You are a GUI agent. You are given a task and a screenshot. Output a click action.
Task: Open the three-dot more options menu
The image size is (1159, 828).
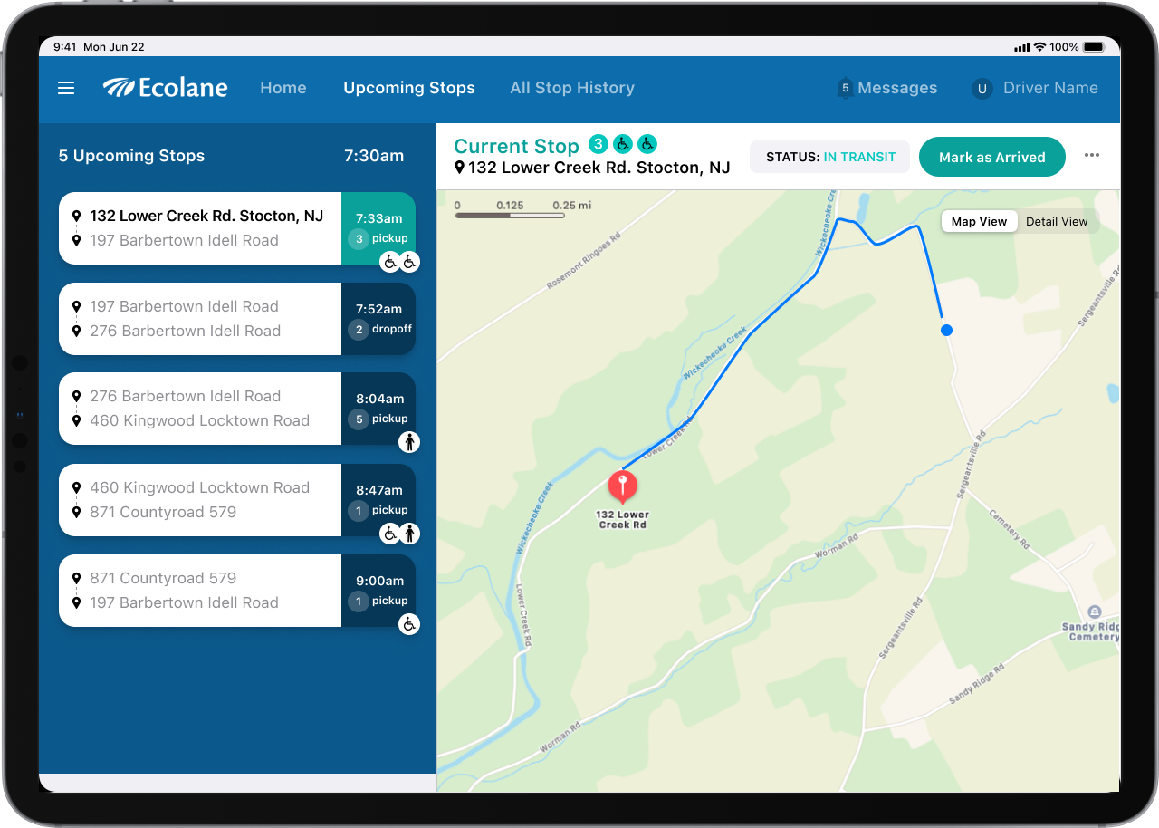(x=1092, y=156)
